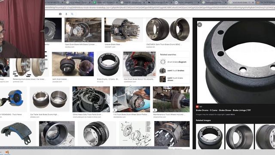Open the 'How Drum Brake Works?' image result
Viewport: 275px width, 155px height.
coord(139,64)
